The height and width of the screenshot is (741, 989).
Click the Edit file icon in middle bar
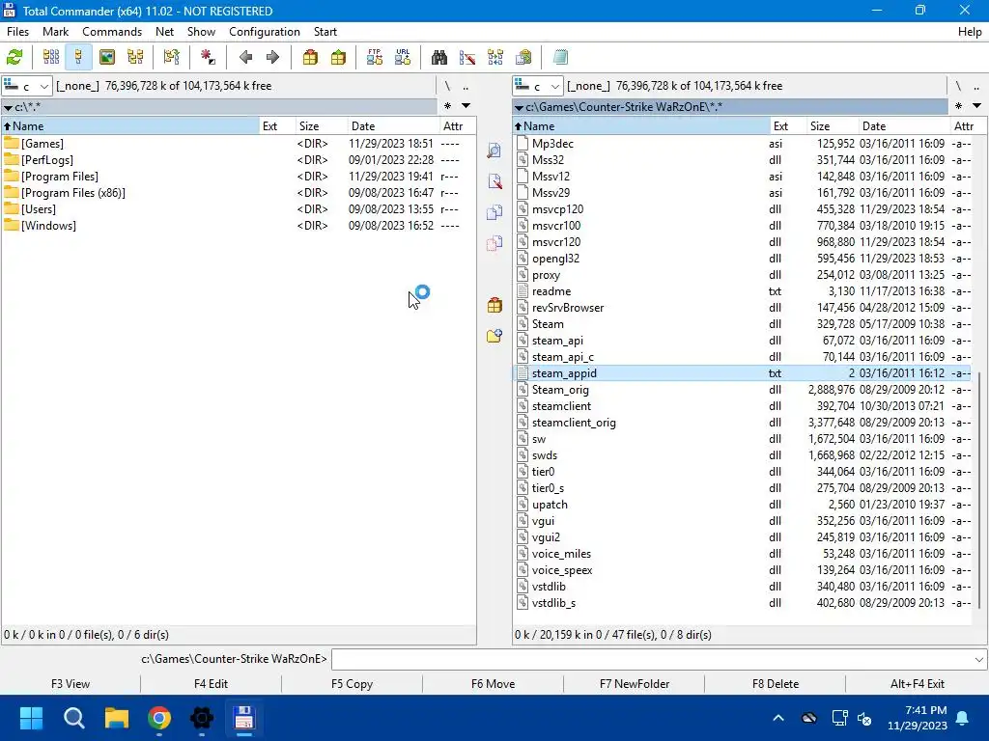494,181
